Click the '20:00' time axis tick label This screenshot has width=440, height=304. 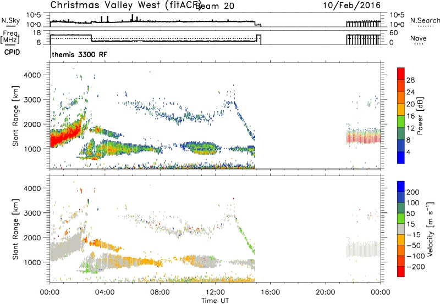click(x=325, y=292)
